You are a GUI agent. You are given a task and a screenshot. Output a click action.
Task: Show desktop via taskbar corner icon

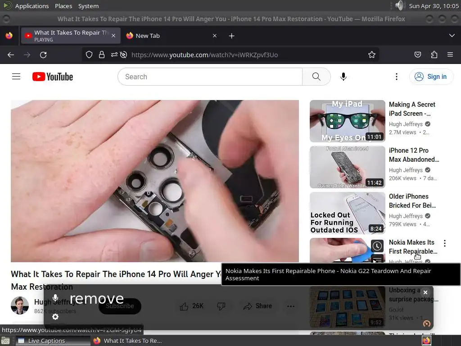coord(5,341)
